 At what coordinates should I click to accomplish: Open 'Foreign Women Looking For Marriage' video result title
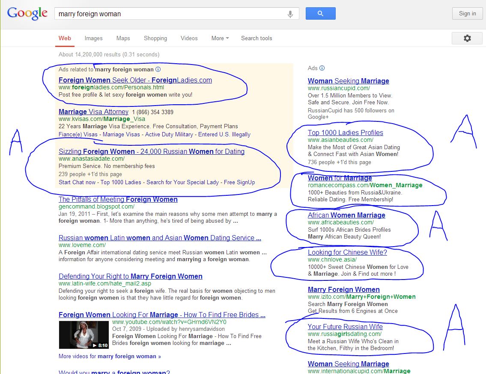162,315
